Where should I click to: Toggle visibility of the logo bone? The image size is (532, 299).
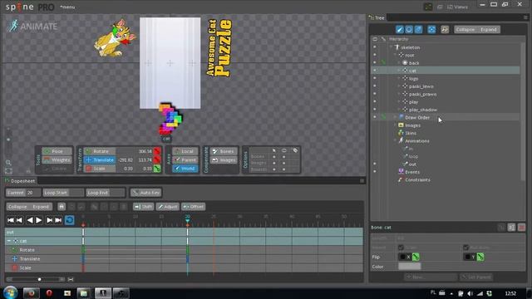coord(375,78)
